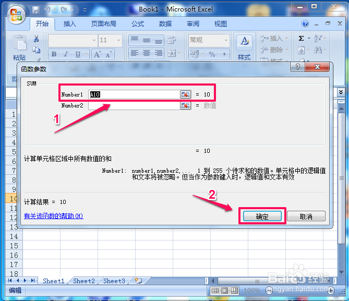Image resolution: width=349 pixels, height=301 pixels.
Task: Select the Sheet1 tab
Action: (x=53, y=281)
